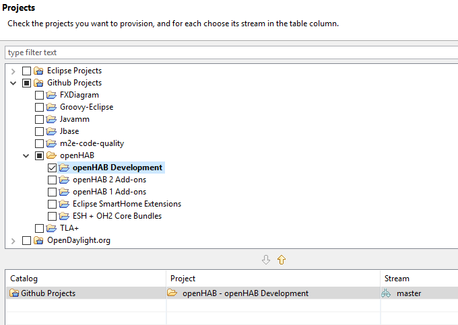Click the Project column header
Screen dimensions: 458x325
(x=273, y=279)
